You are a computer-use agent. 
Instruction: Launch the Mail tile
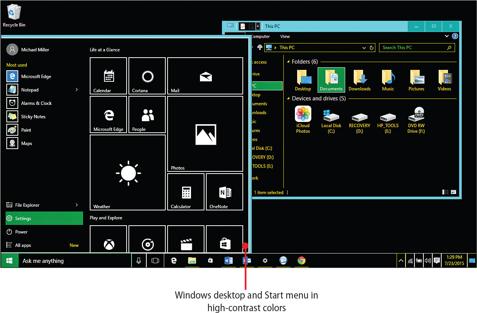(205, 76)
